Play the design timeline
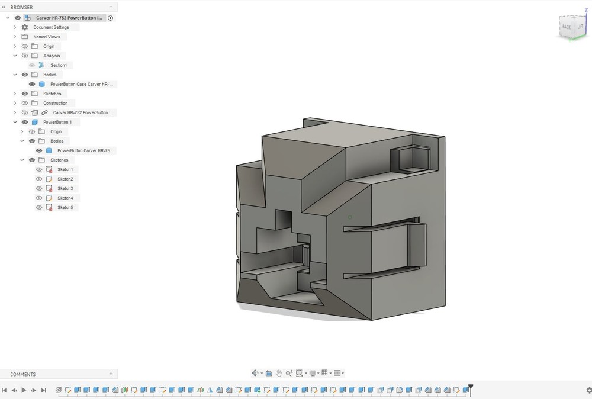Screen dimensions: 592x399 24,390
